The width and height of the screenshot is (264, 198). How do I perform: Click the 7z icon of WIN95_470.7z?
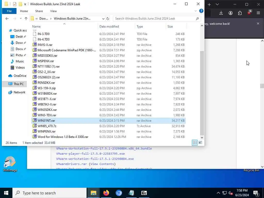pos(35,126)
